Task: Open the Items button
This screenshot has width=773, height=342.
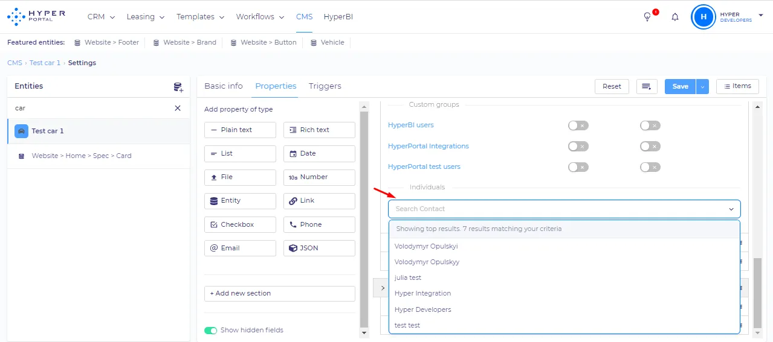Action: (x=737, y=86)
